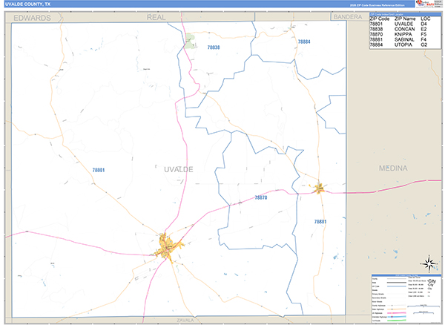Image resolution: width=445 pixels, height=325 pixels.
Task: Click the ZIP Code Index/Grid Locator title bar
Action: click(405, 14)
